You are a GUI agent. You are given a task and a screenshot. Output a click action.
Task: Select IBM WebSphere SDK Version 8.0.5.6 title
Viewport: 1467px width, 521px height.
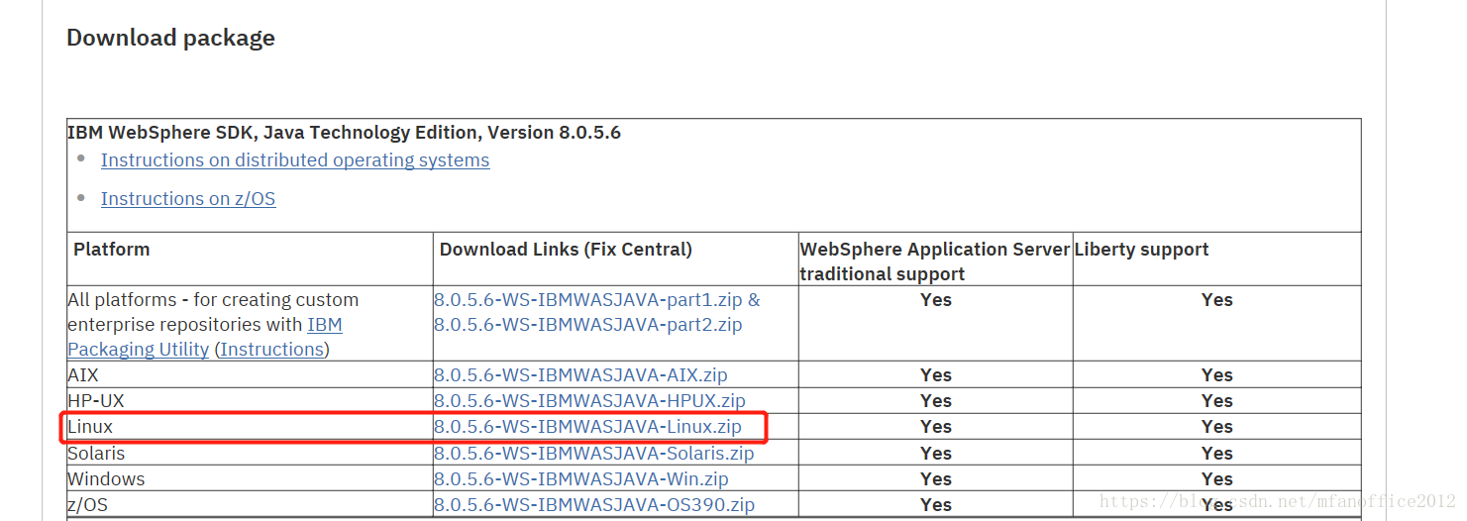tap(344, 133)
